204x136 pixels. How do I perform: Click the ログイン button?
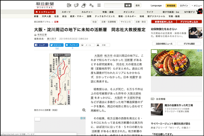coord(184,6)
